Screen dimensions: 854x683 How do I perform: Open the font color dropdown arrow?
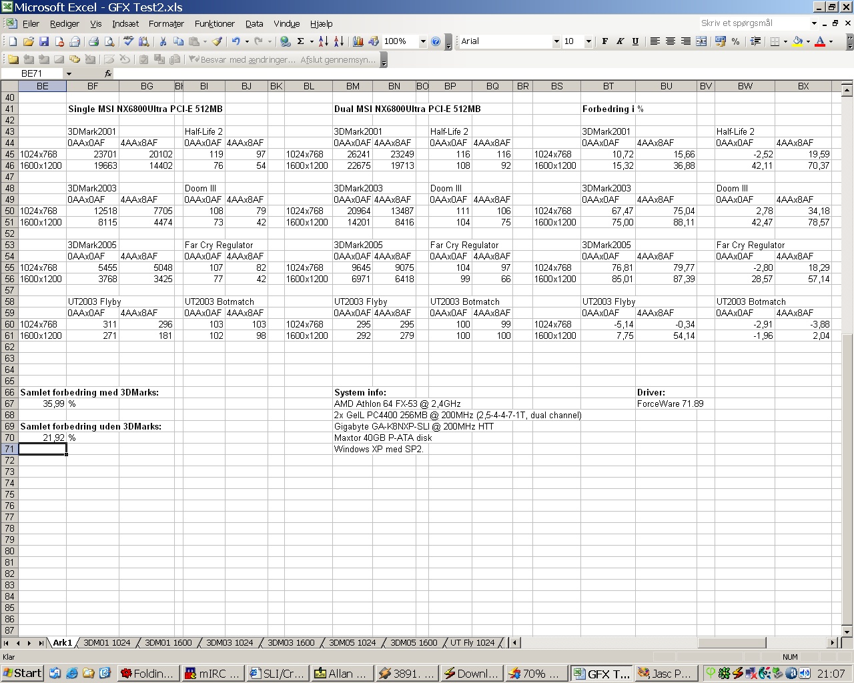(831, 41)
